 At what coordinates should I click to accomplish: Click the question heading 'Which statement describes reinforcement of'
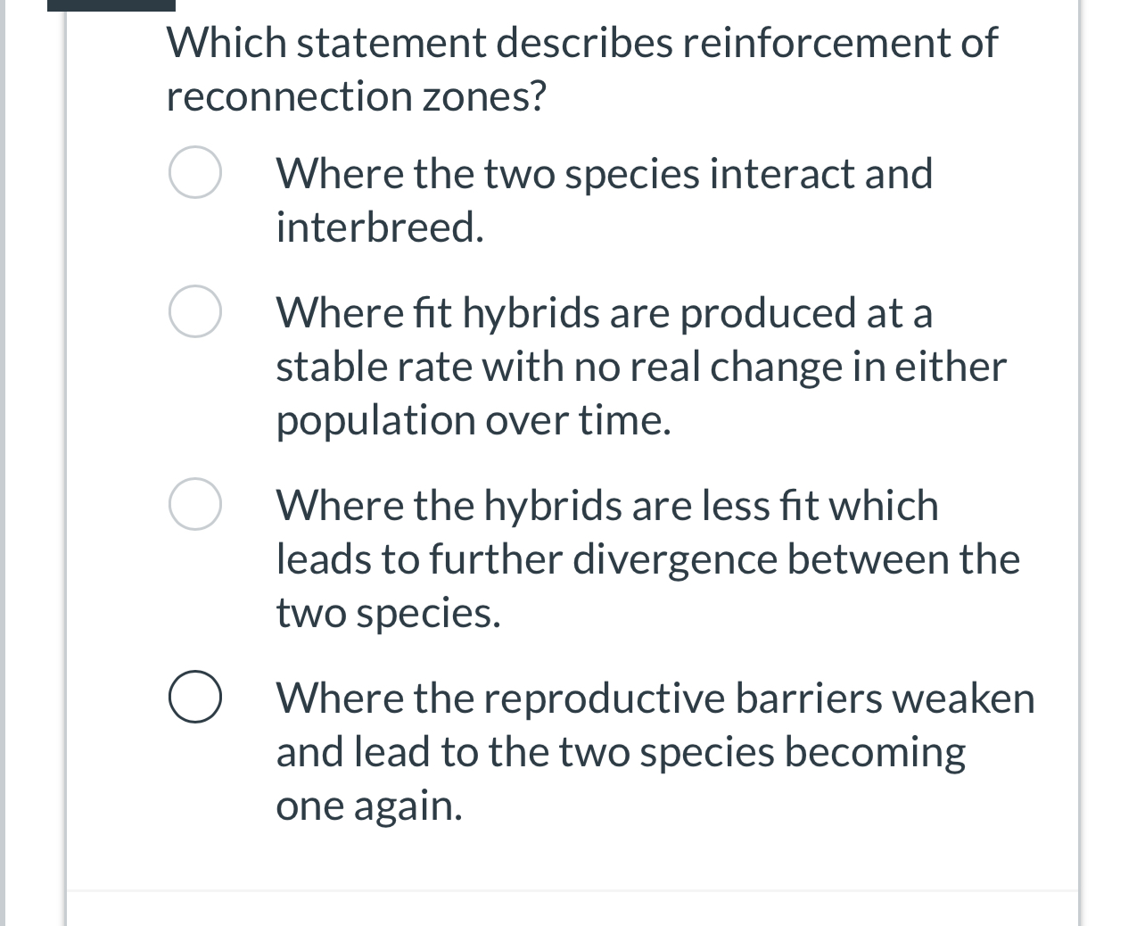point(582,43)
